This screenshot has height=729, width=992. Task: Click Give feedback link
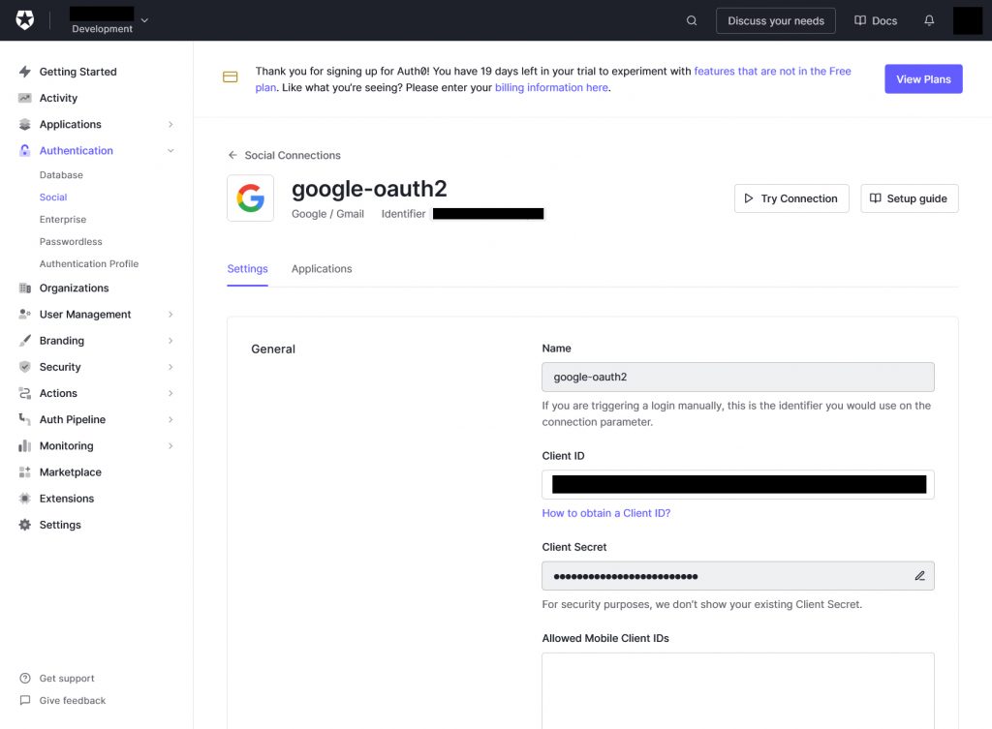[73, 701]
